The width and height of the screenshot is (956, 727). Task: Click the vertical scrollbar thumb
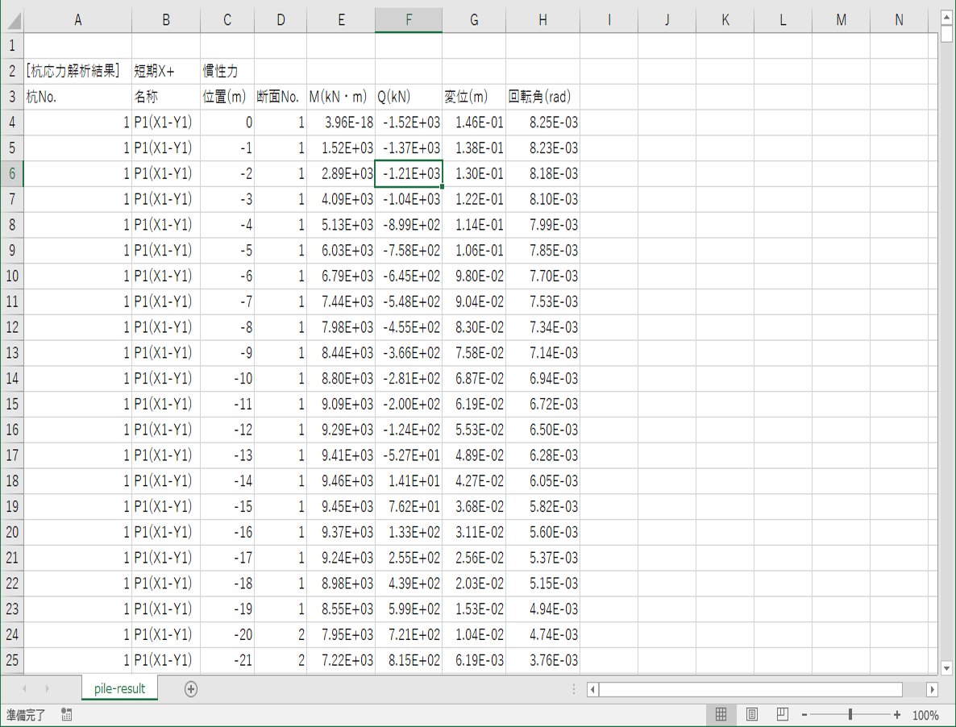coord(946,33)
